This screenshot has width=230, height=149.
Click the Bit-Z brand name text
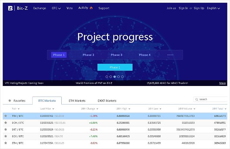22,8
